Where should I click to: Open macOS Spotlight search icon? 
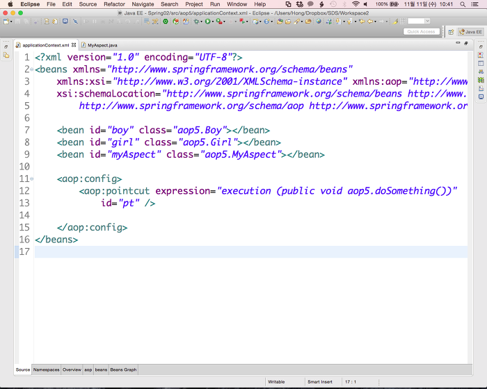pos(463,4)
